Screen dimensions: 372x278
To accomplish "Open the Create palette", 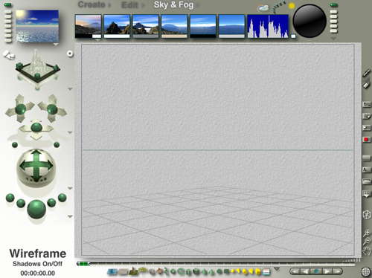I will pos(92,4).
